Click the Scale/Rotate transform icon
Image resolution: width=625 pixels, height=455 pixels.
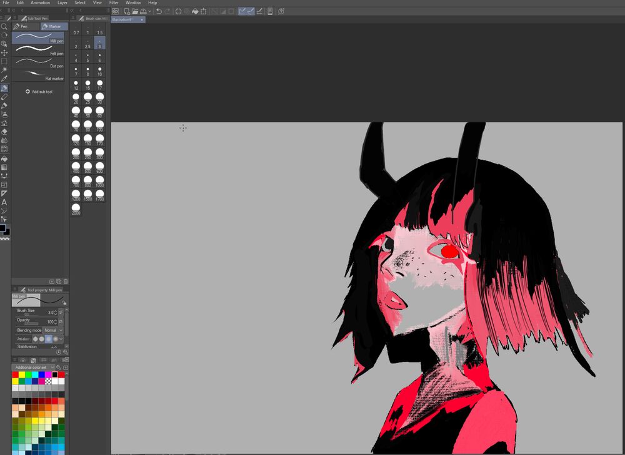coord(203,11)
